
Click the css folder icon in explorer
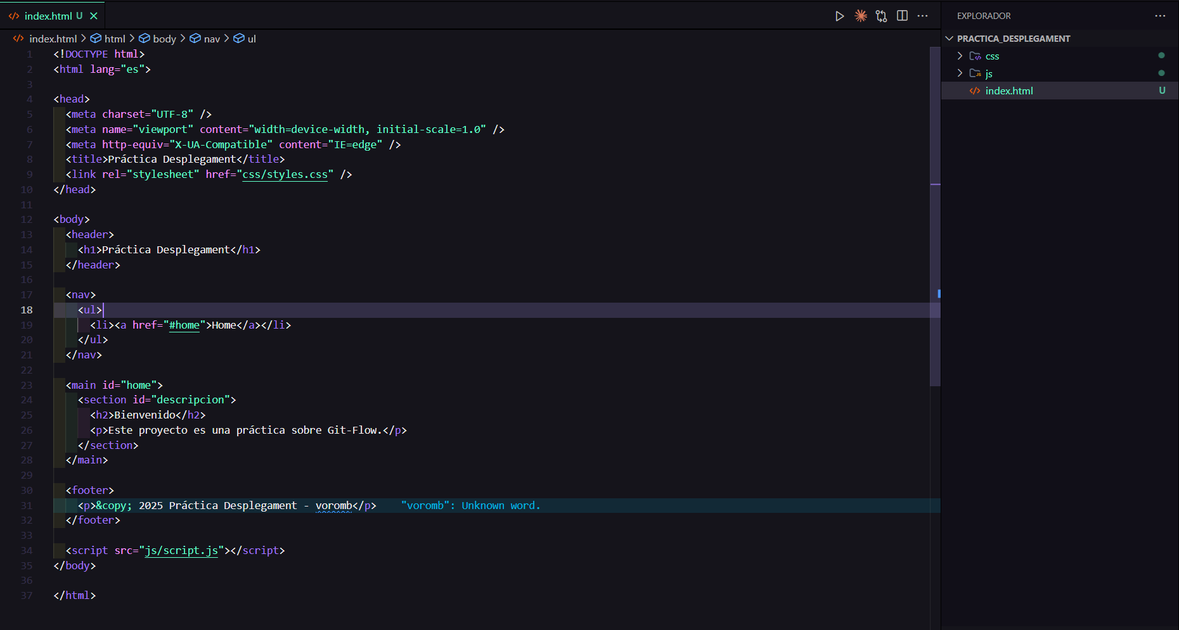[975, 56]
